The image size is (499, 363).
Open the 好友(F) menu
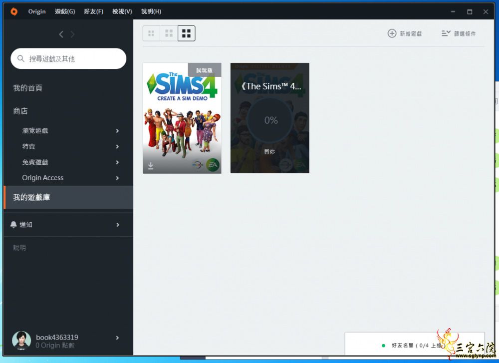(94, 11)
